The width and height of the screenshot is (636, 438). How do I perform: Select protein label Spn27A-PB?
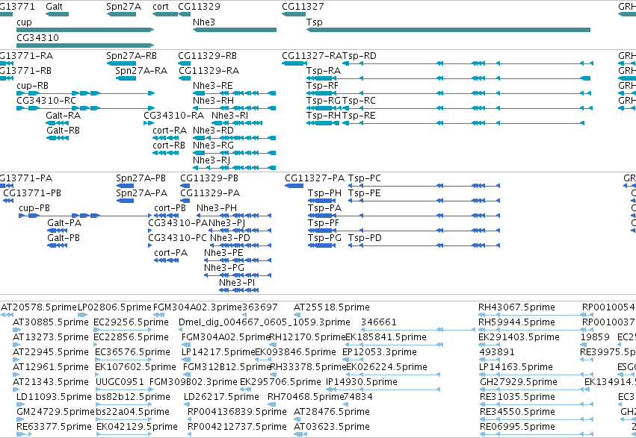tap(141, 178)
